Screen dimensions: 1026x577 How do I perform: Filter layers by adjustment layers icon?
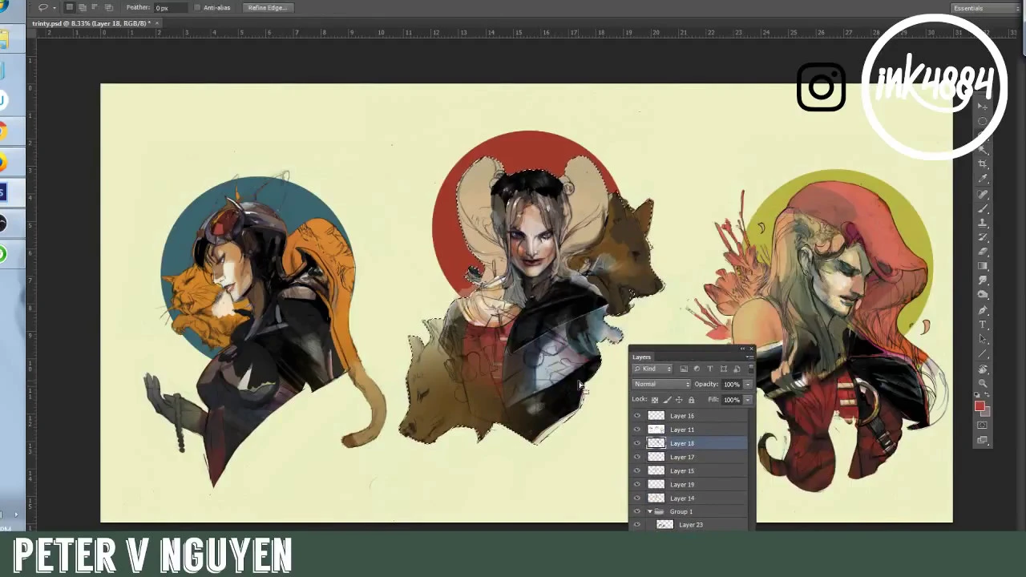point(697,369)
